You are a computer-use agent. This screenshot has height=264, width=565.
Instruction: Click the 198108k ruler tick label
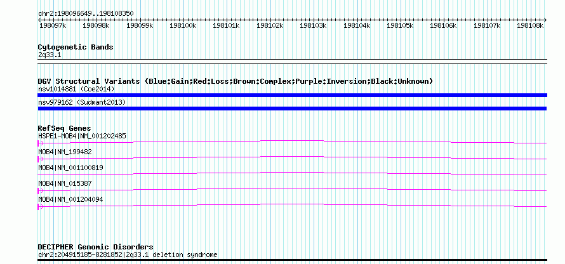(x=530, y=25)
